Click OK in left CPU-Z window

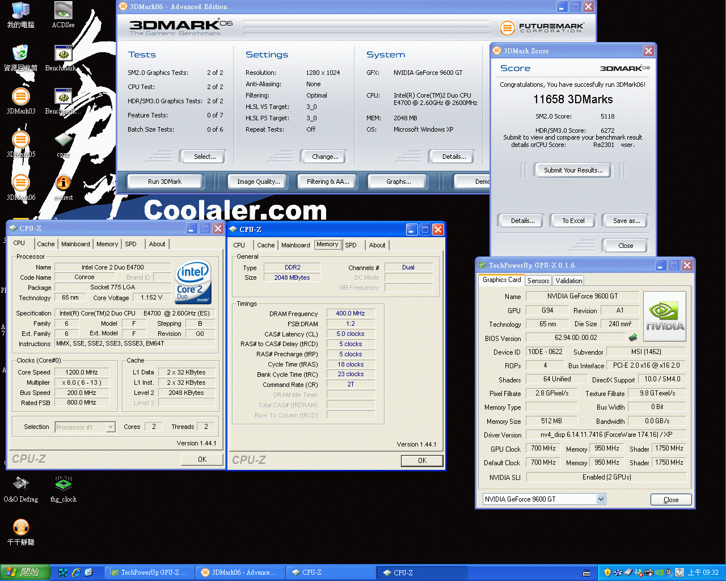point(202,460)
